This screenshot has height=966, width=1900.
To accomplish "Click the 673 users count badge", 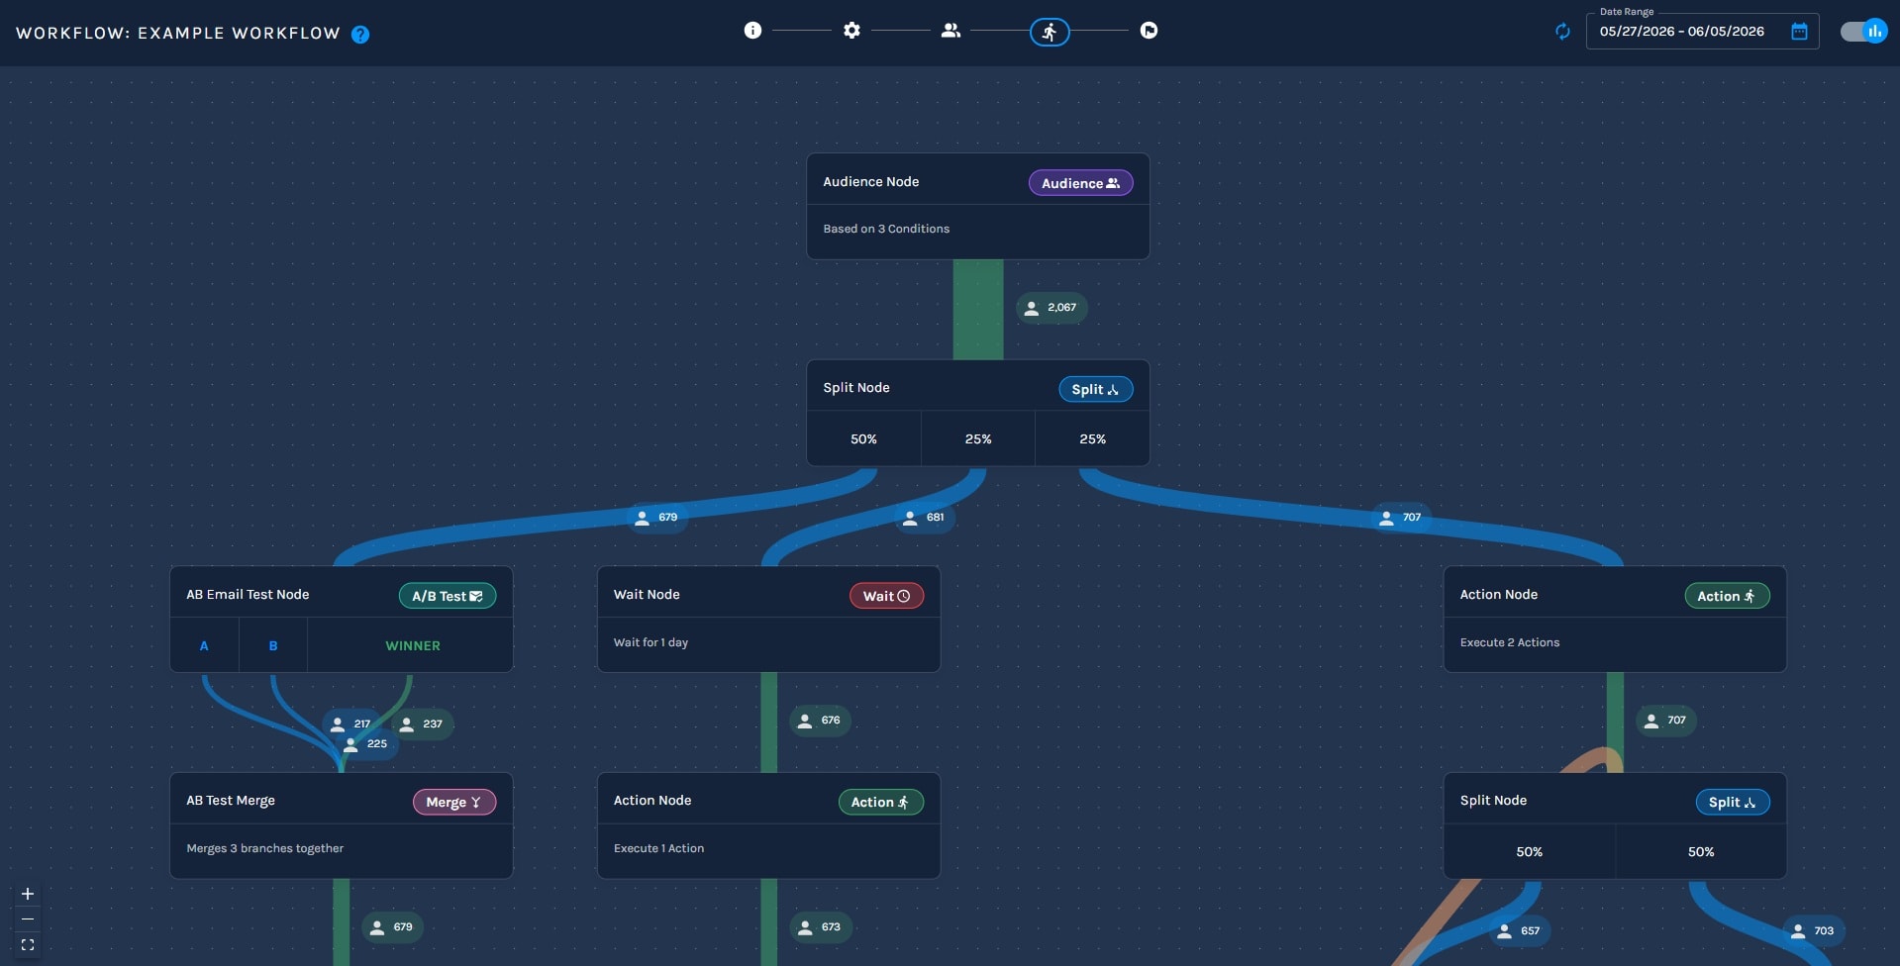I will (x=820, y=927).
